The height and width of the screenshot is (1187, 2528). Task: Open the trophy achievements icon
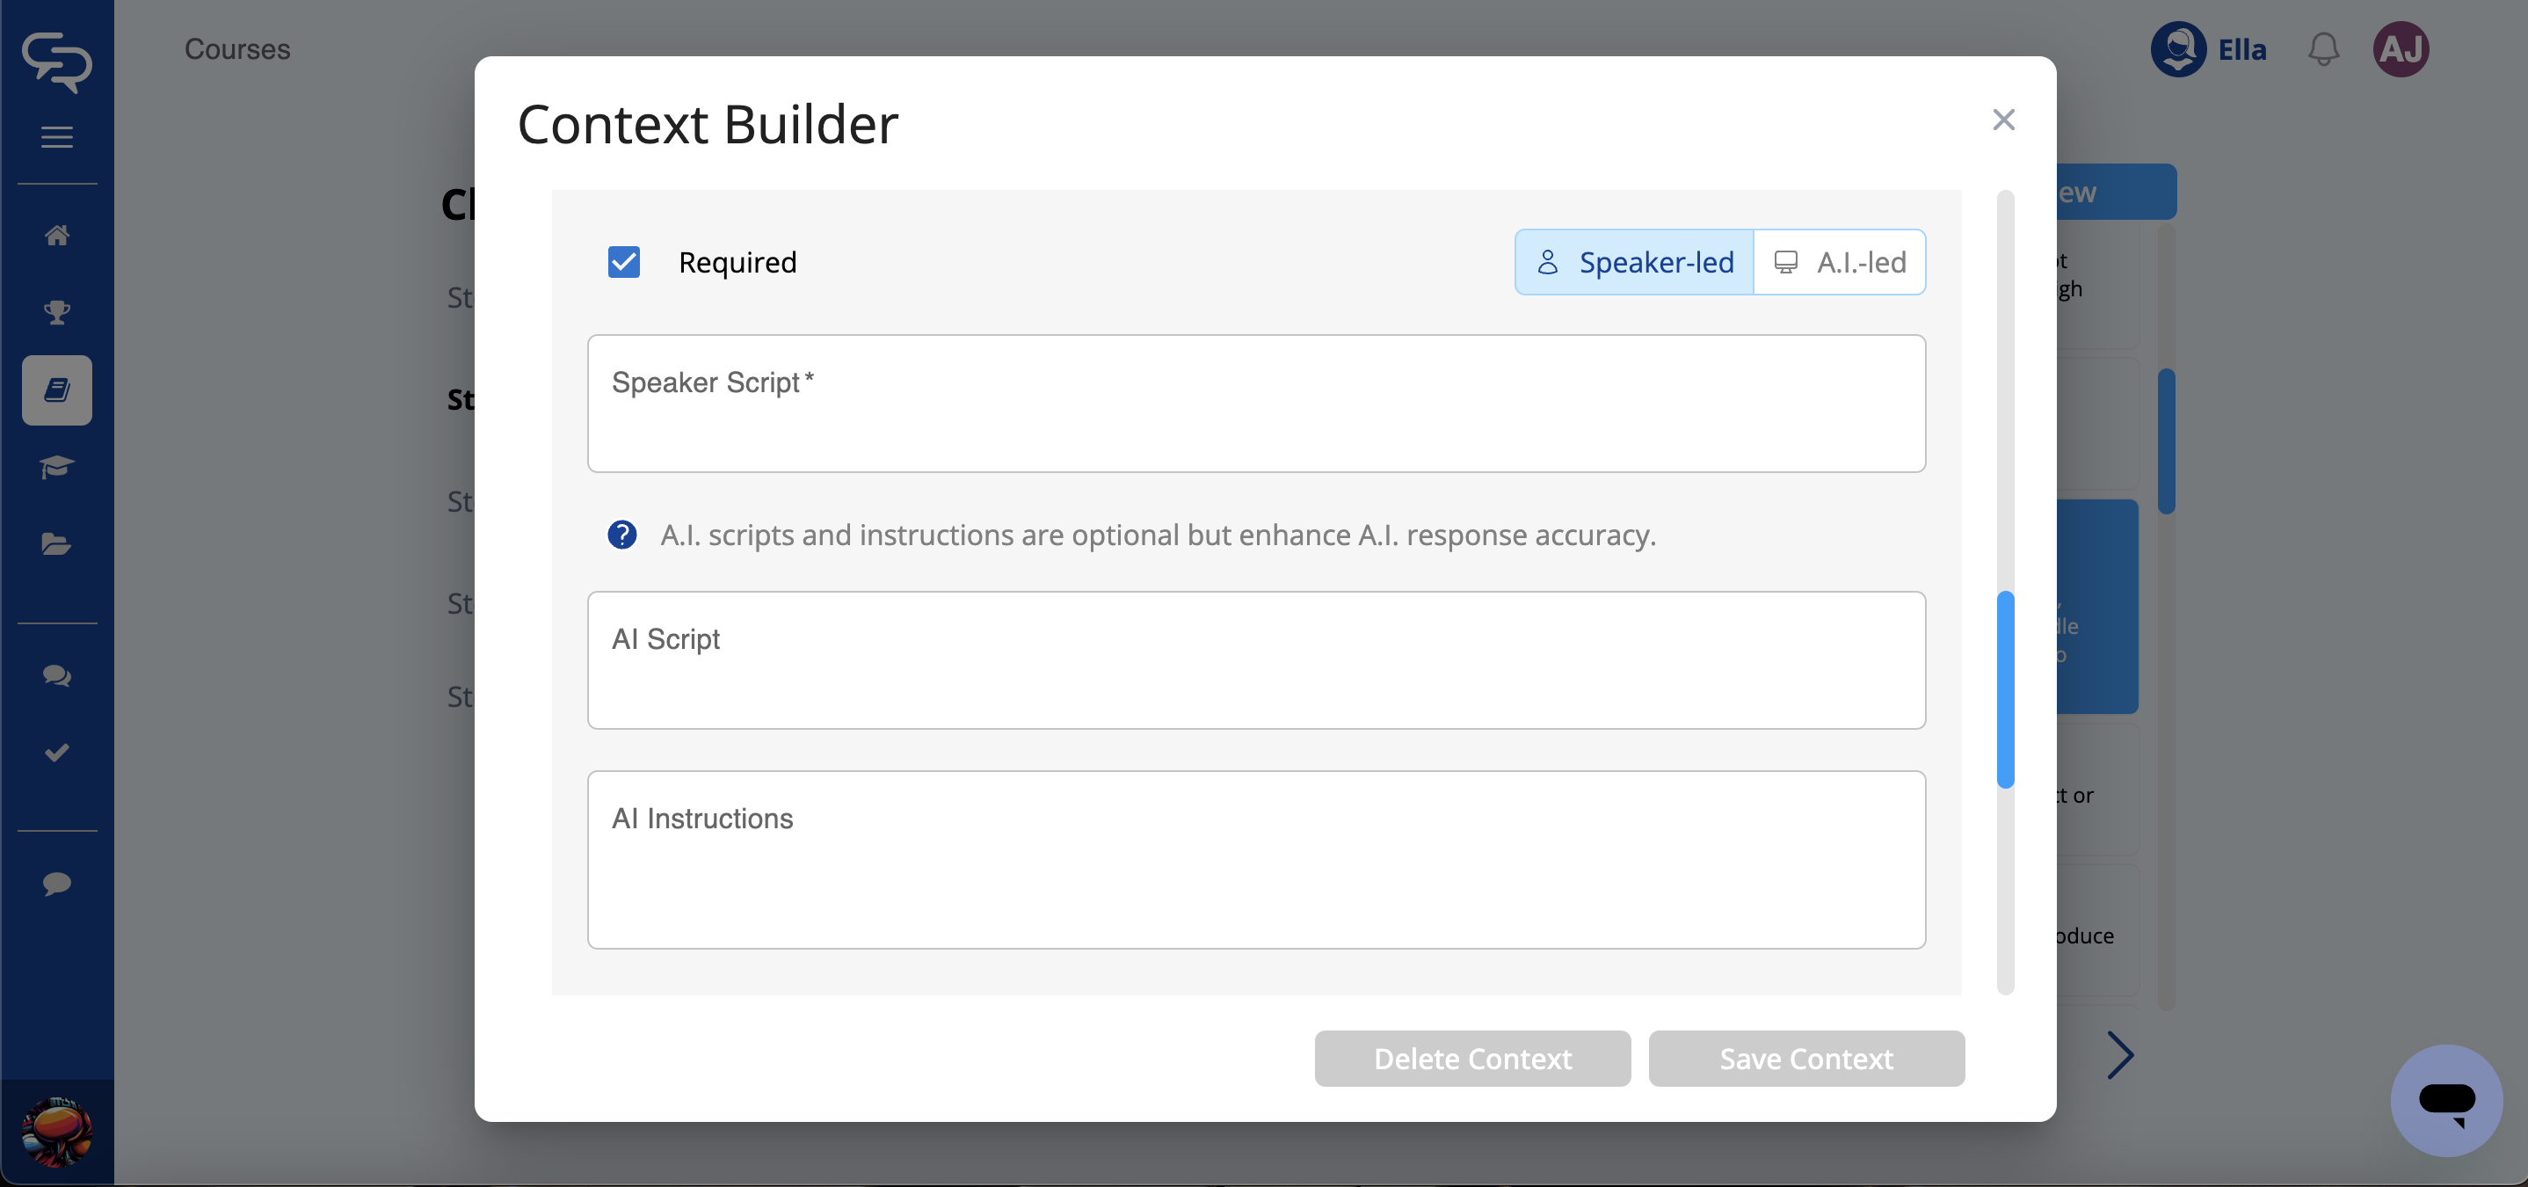[57, 312]
